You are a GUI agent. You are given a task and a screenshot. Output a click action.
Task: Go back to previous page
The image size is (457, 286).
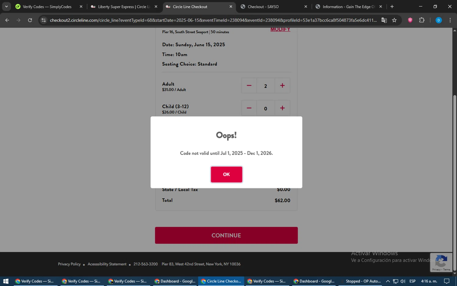tap(7, 20)
